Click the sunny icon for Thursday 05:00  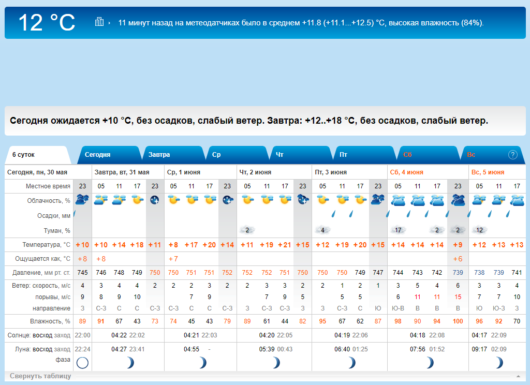coord(247,200)
